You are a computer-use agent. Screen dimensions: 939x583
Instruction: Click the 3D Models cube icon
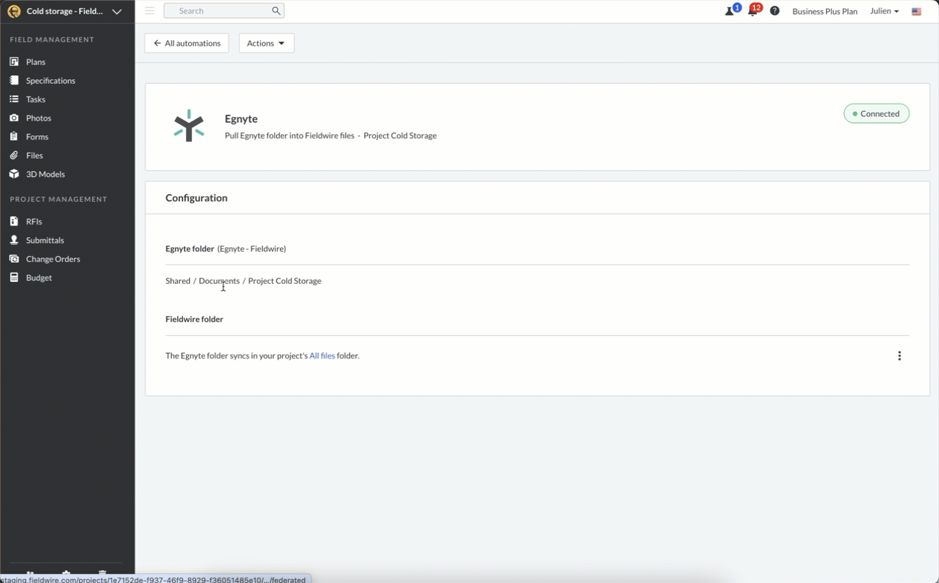click(14, 174)
